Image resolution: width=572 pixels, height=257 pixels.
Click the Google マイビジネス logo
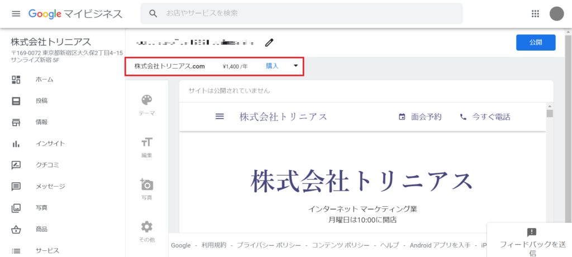click(x=75, y=14)
